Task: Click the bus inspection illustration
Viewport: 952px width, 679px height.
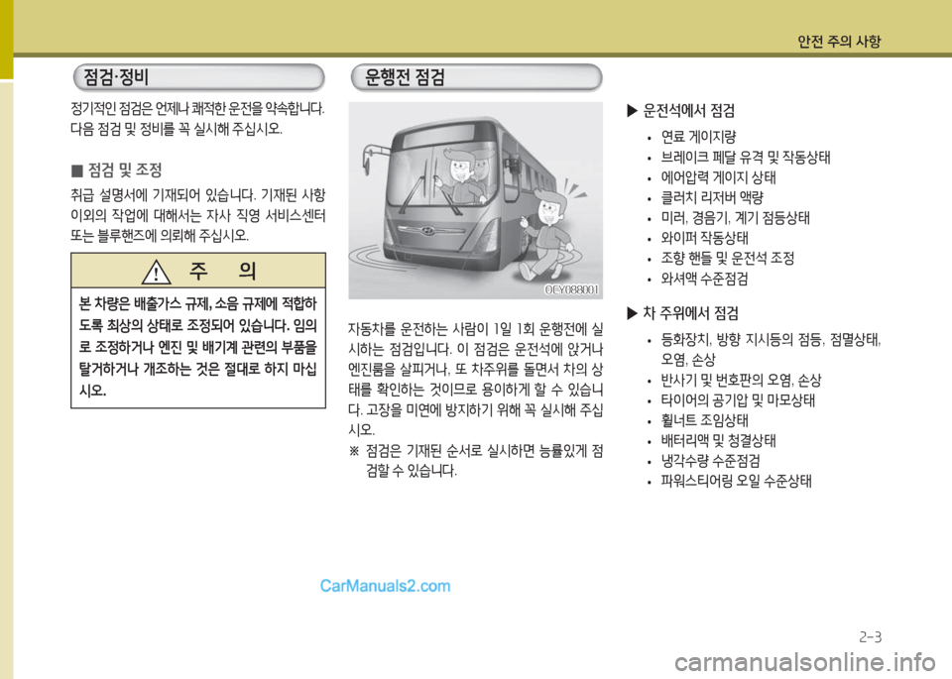Action: [x=475, y=200]
